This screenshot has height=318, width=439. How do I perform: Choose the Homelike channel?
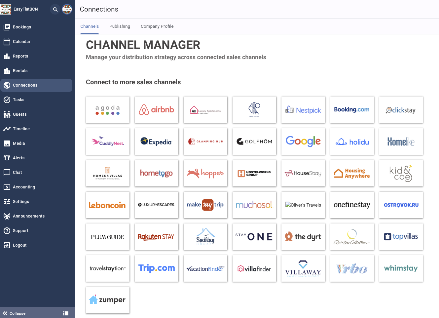401,141
